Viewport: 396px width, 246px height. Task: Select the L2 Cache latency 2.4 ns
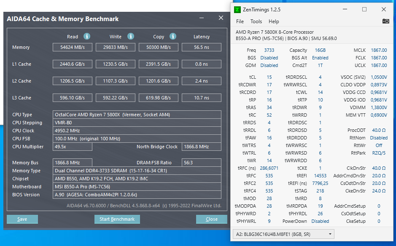(x=202, y=81)
